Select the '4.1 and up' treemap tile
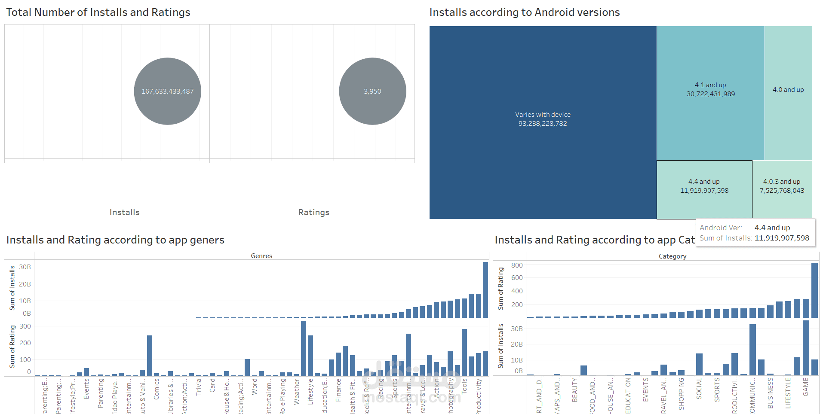The image size is (823, 414). tap(710, 93)
